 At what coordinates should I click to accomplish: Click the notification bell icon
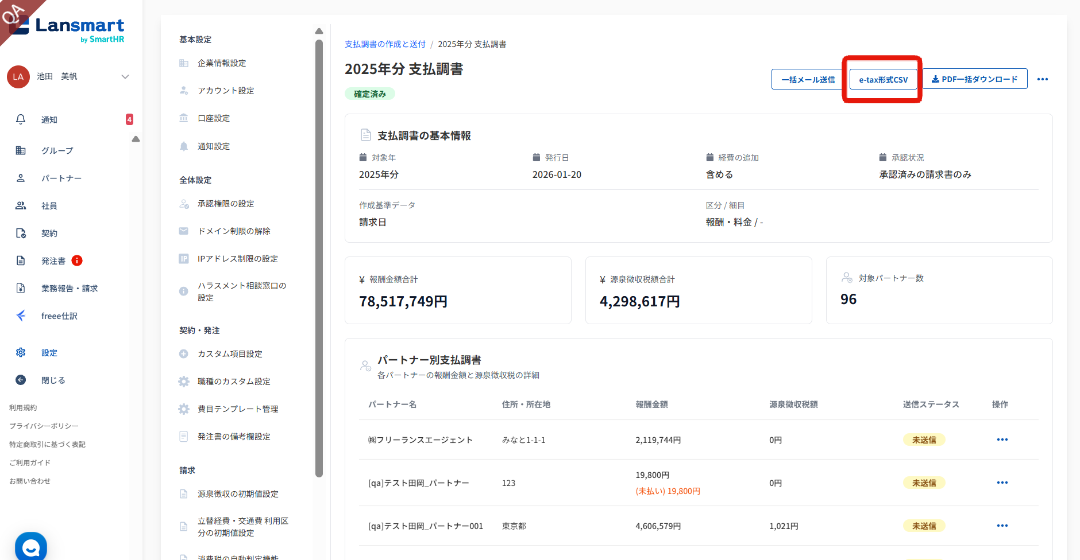(21, 119)
